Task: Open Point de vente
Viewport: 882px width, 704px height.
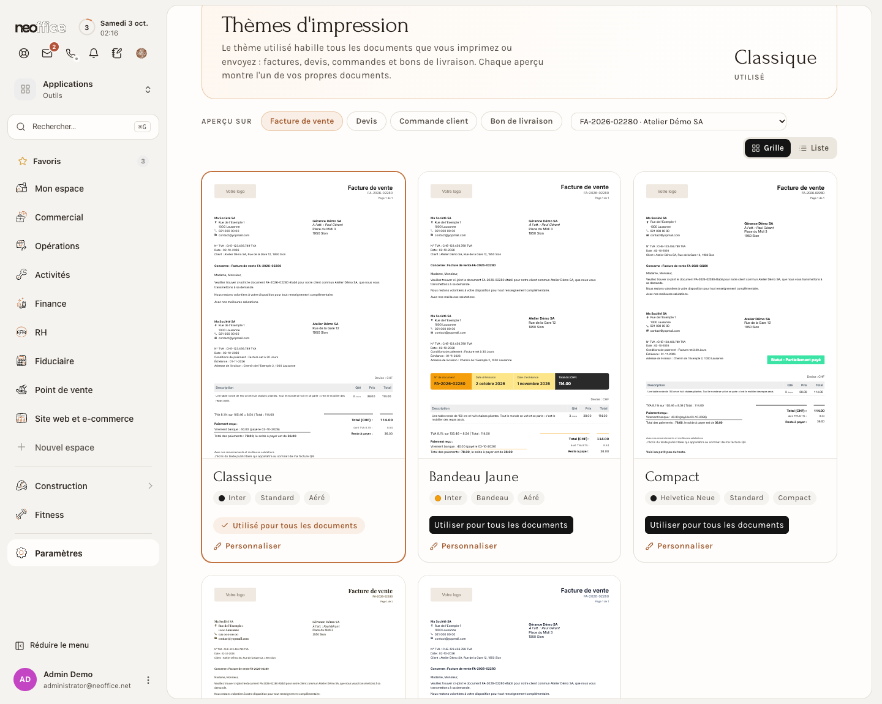Action: (x=83, y=390)
